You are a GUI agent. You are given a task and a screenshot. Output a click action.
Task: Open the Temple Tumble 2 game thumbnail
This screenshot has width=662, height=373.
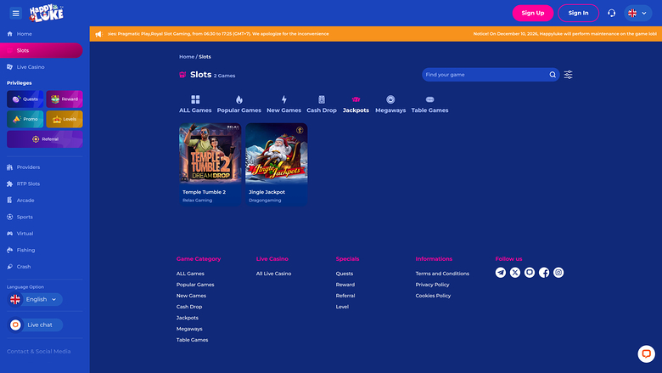point(210,155)
